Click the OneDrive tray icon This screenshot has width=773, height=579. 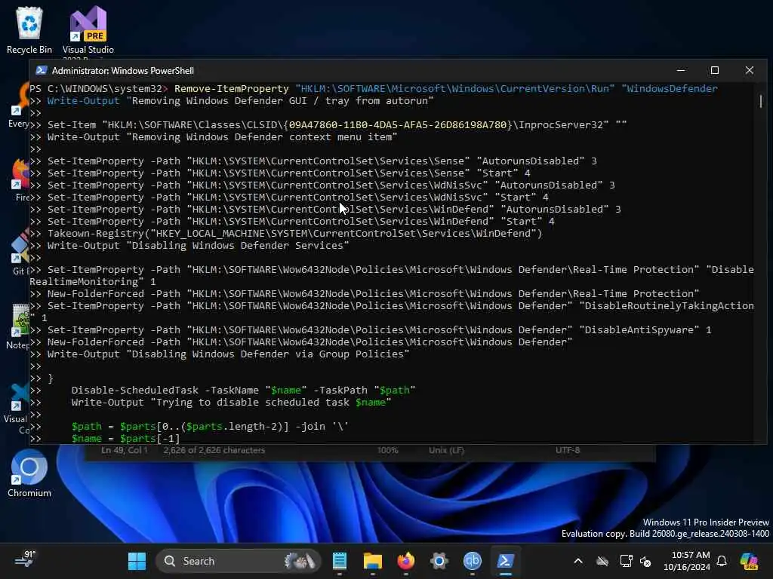[x=602, y=561]
